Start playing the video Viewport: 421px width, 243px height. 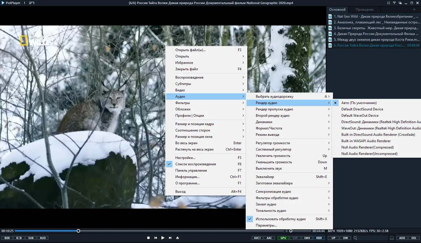coord(163,238)
